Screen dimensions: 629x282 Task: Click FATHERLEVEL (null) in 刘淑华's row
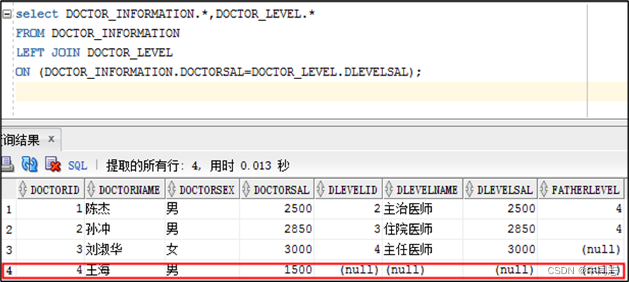tap(581, 249)
